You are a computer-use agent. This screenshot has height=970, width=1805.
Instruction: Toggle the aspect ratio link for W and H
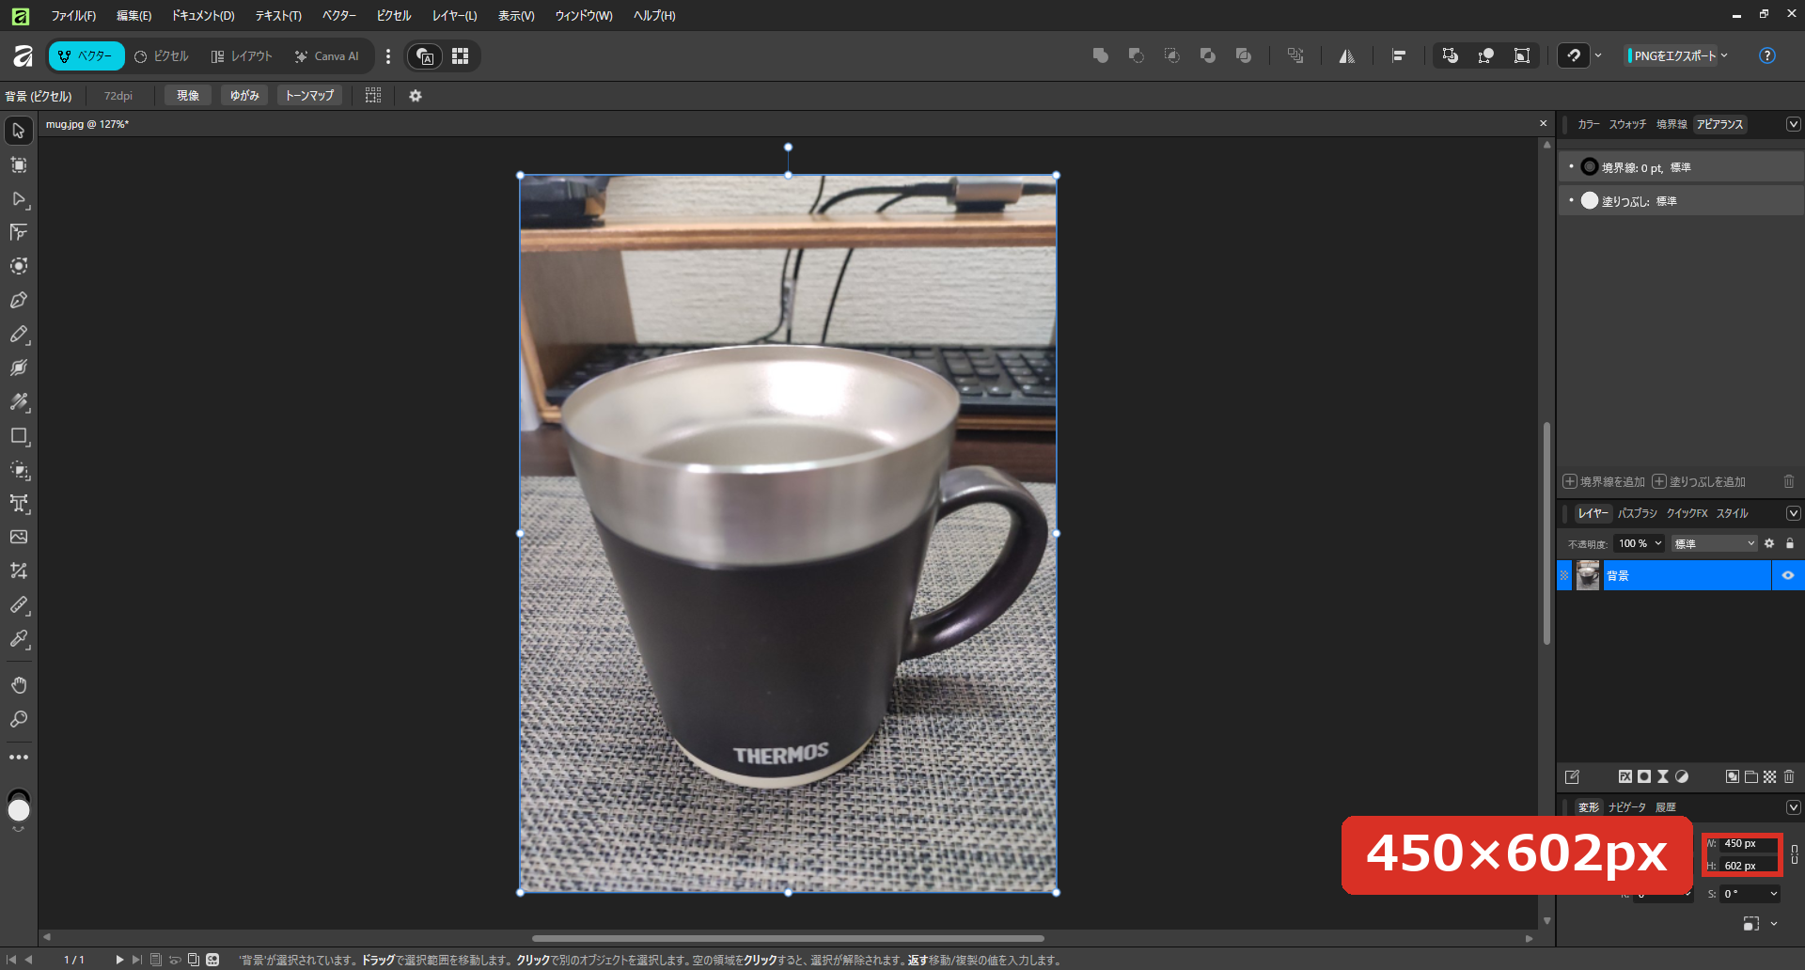click(1795, 854)
